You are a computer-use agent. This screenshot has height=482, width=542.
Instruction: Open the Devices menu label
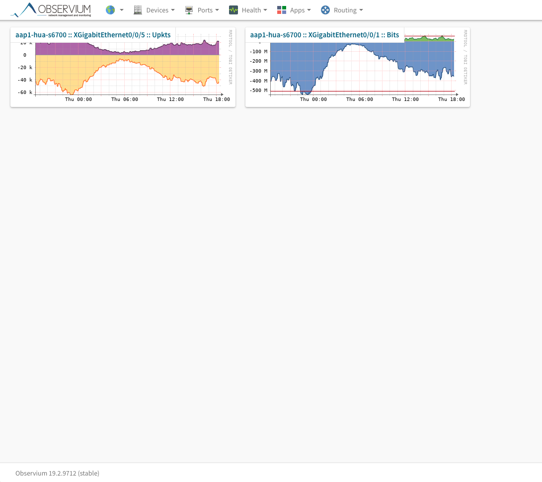(157, 10)
